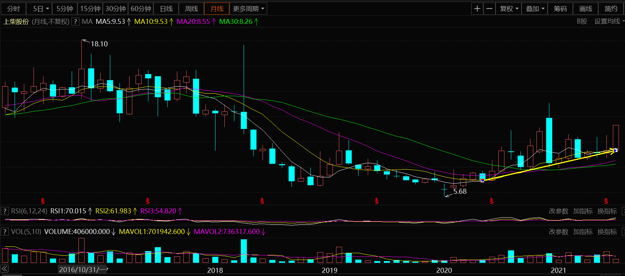This screenshot has width=625, height=276.
Task: Toggle the 筹码 chip distribution panel
Action: click(x=560, y=9)
